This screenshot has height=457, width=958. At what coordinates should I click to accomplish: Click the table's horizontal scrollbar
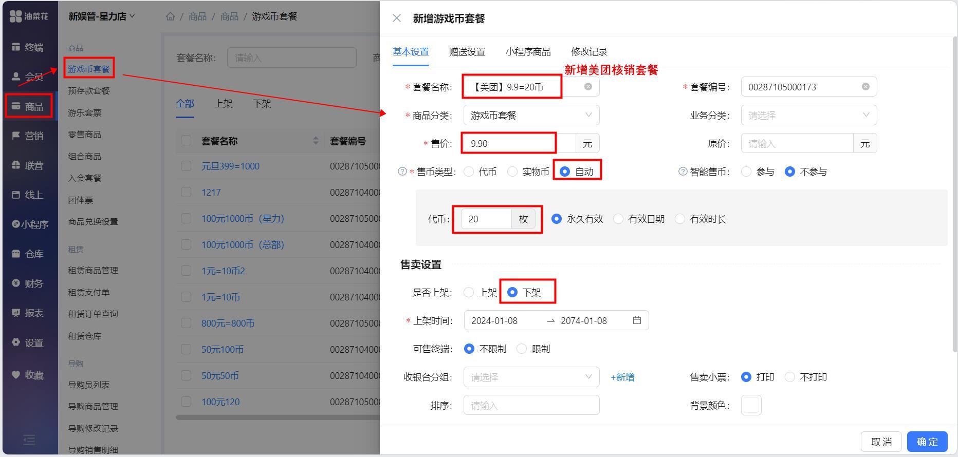click(x=278, y=417)
